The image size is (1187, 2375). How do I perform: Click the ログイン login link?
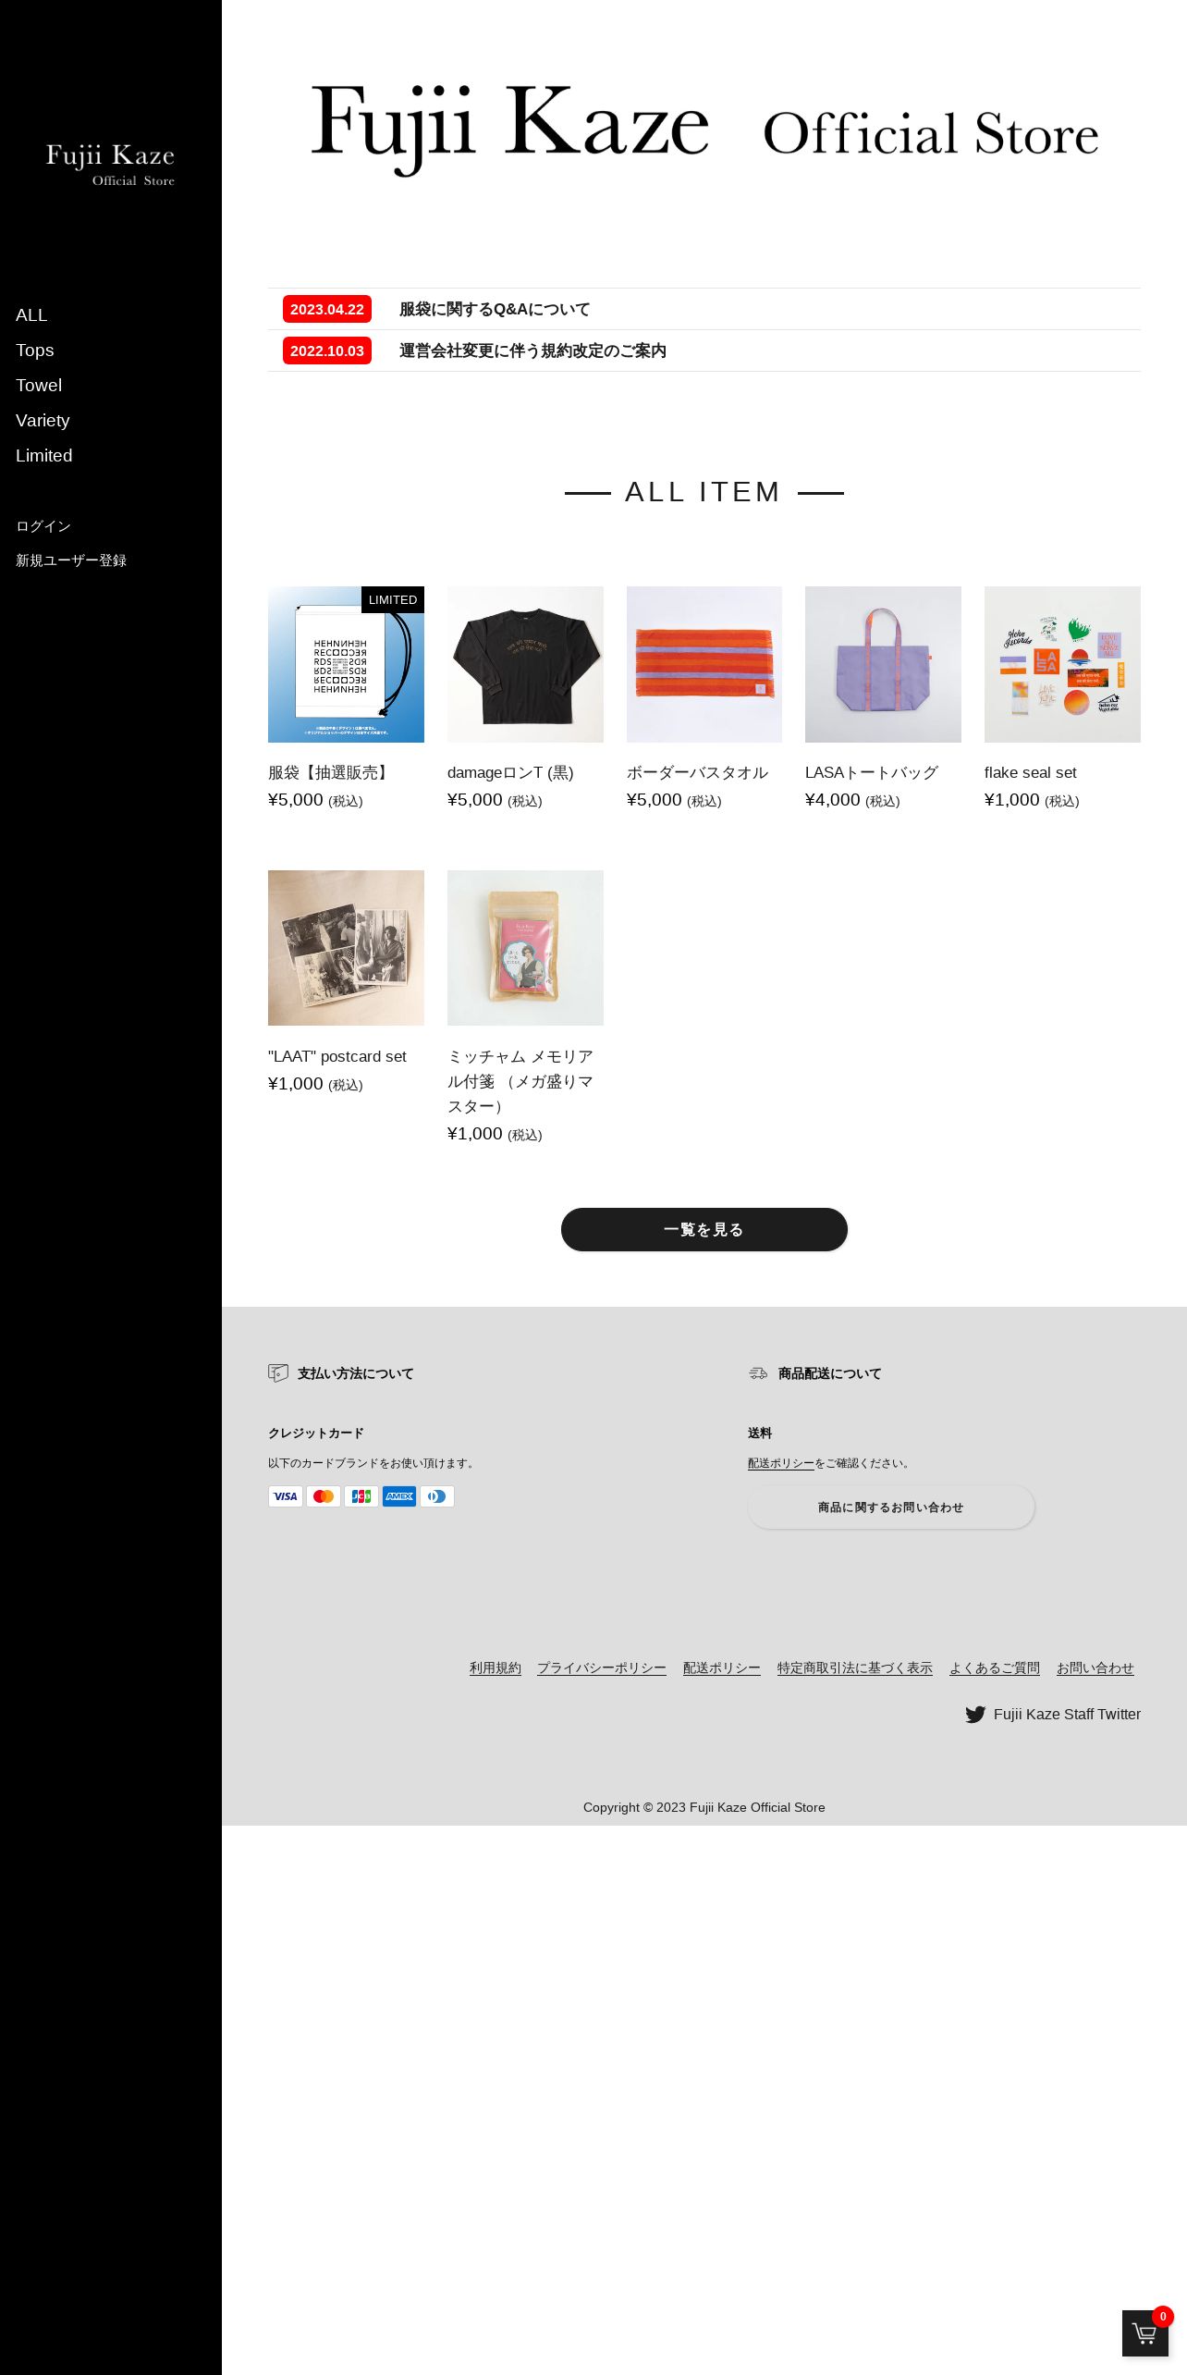point(43,526)
